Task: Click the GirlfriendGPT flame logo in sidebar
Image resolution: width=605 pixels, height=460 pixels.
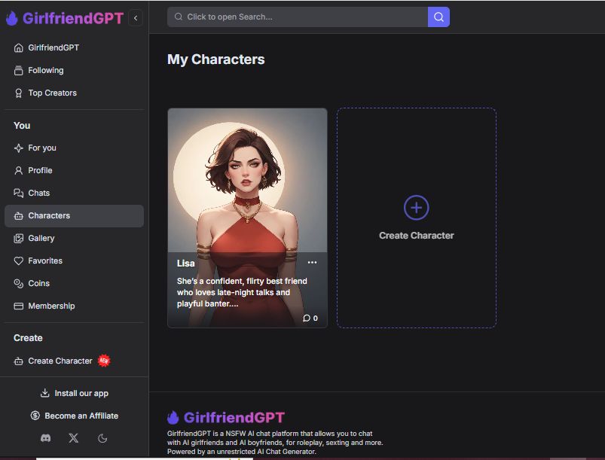Action: (x=12, y=18)
